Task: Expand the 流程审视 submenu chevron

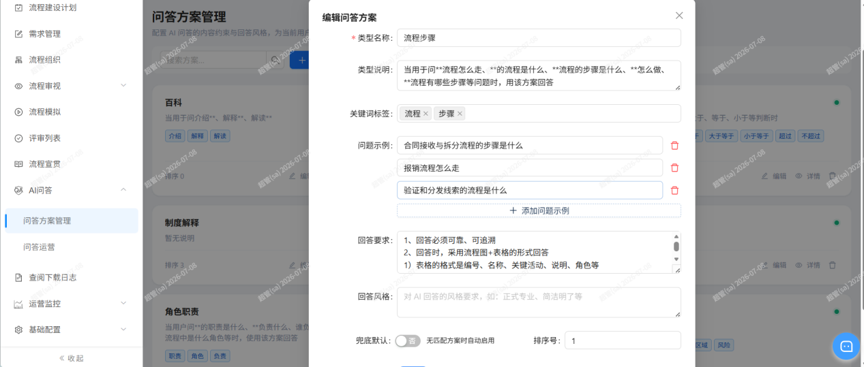Action: coord(123,86)
